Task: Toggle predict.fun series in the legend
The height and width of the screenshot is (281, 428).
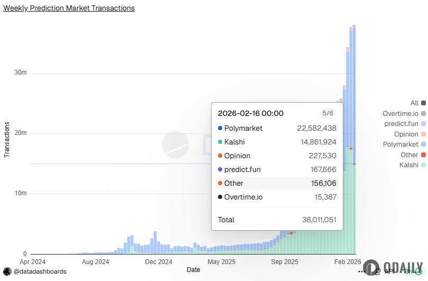Action: tap(402, 124)
